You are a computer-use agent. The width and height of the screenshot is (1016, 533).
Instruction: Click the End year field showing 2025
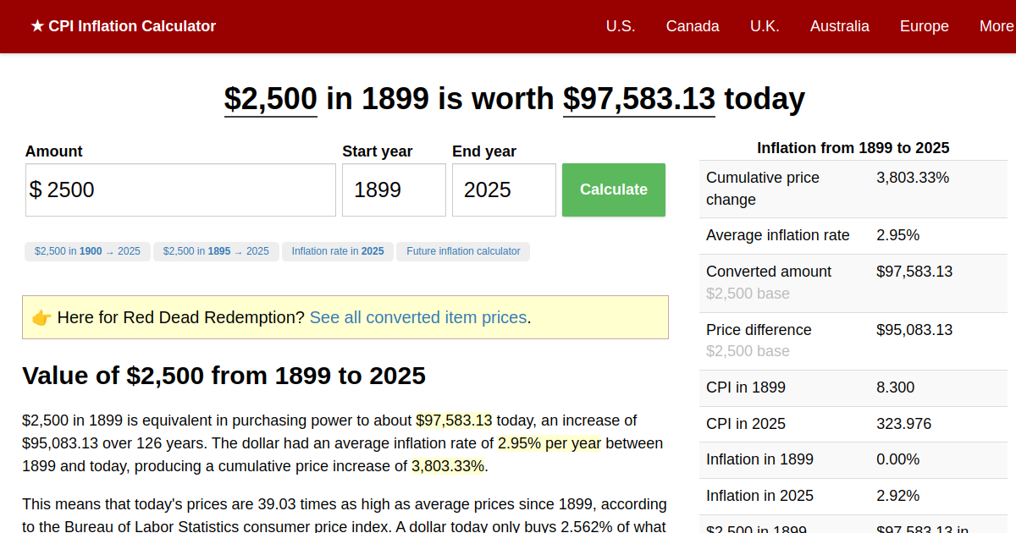[504, 190]
